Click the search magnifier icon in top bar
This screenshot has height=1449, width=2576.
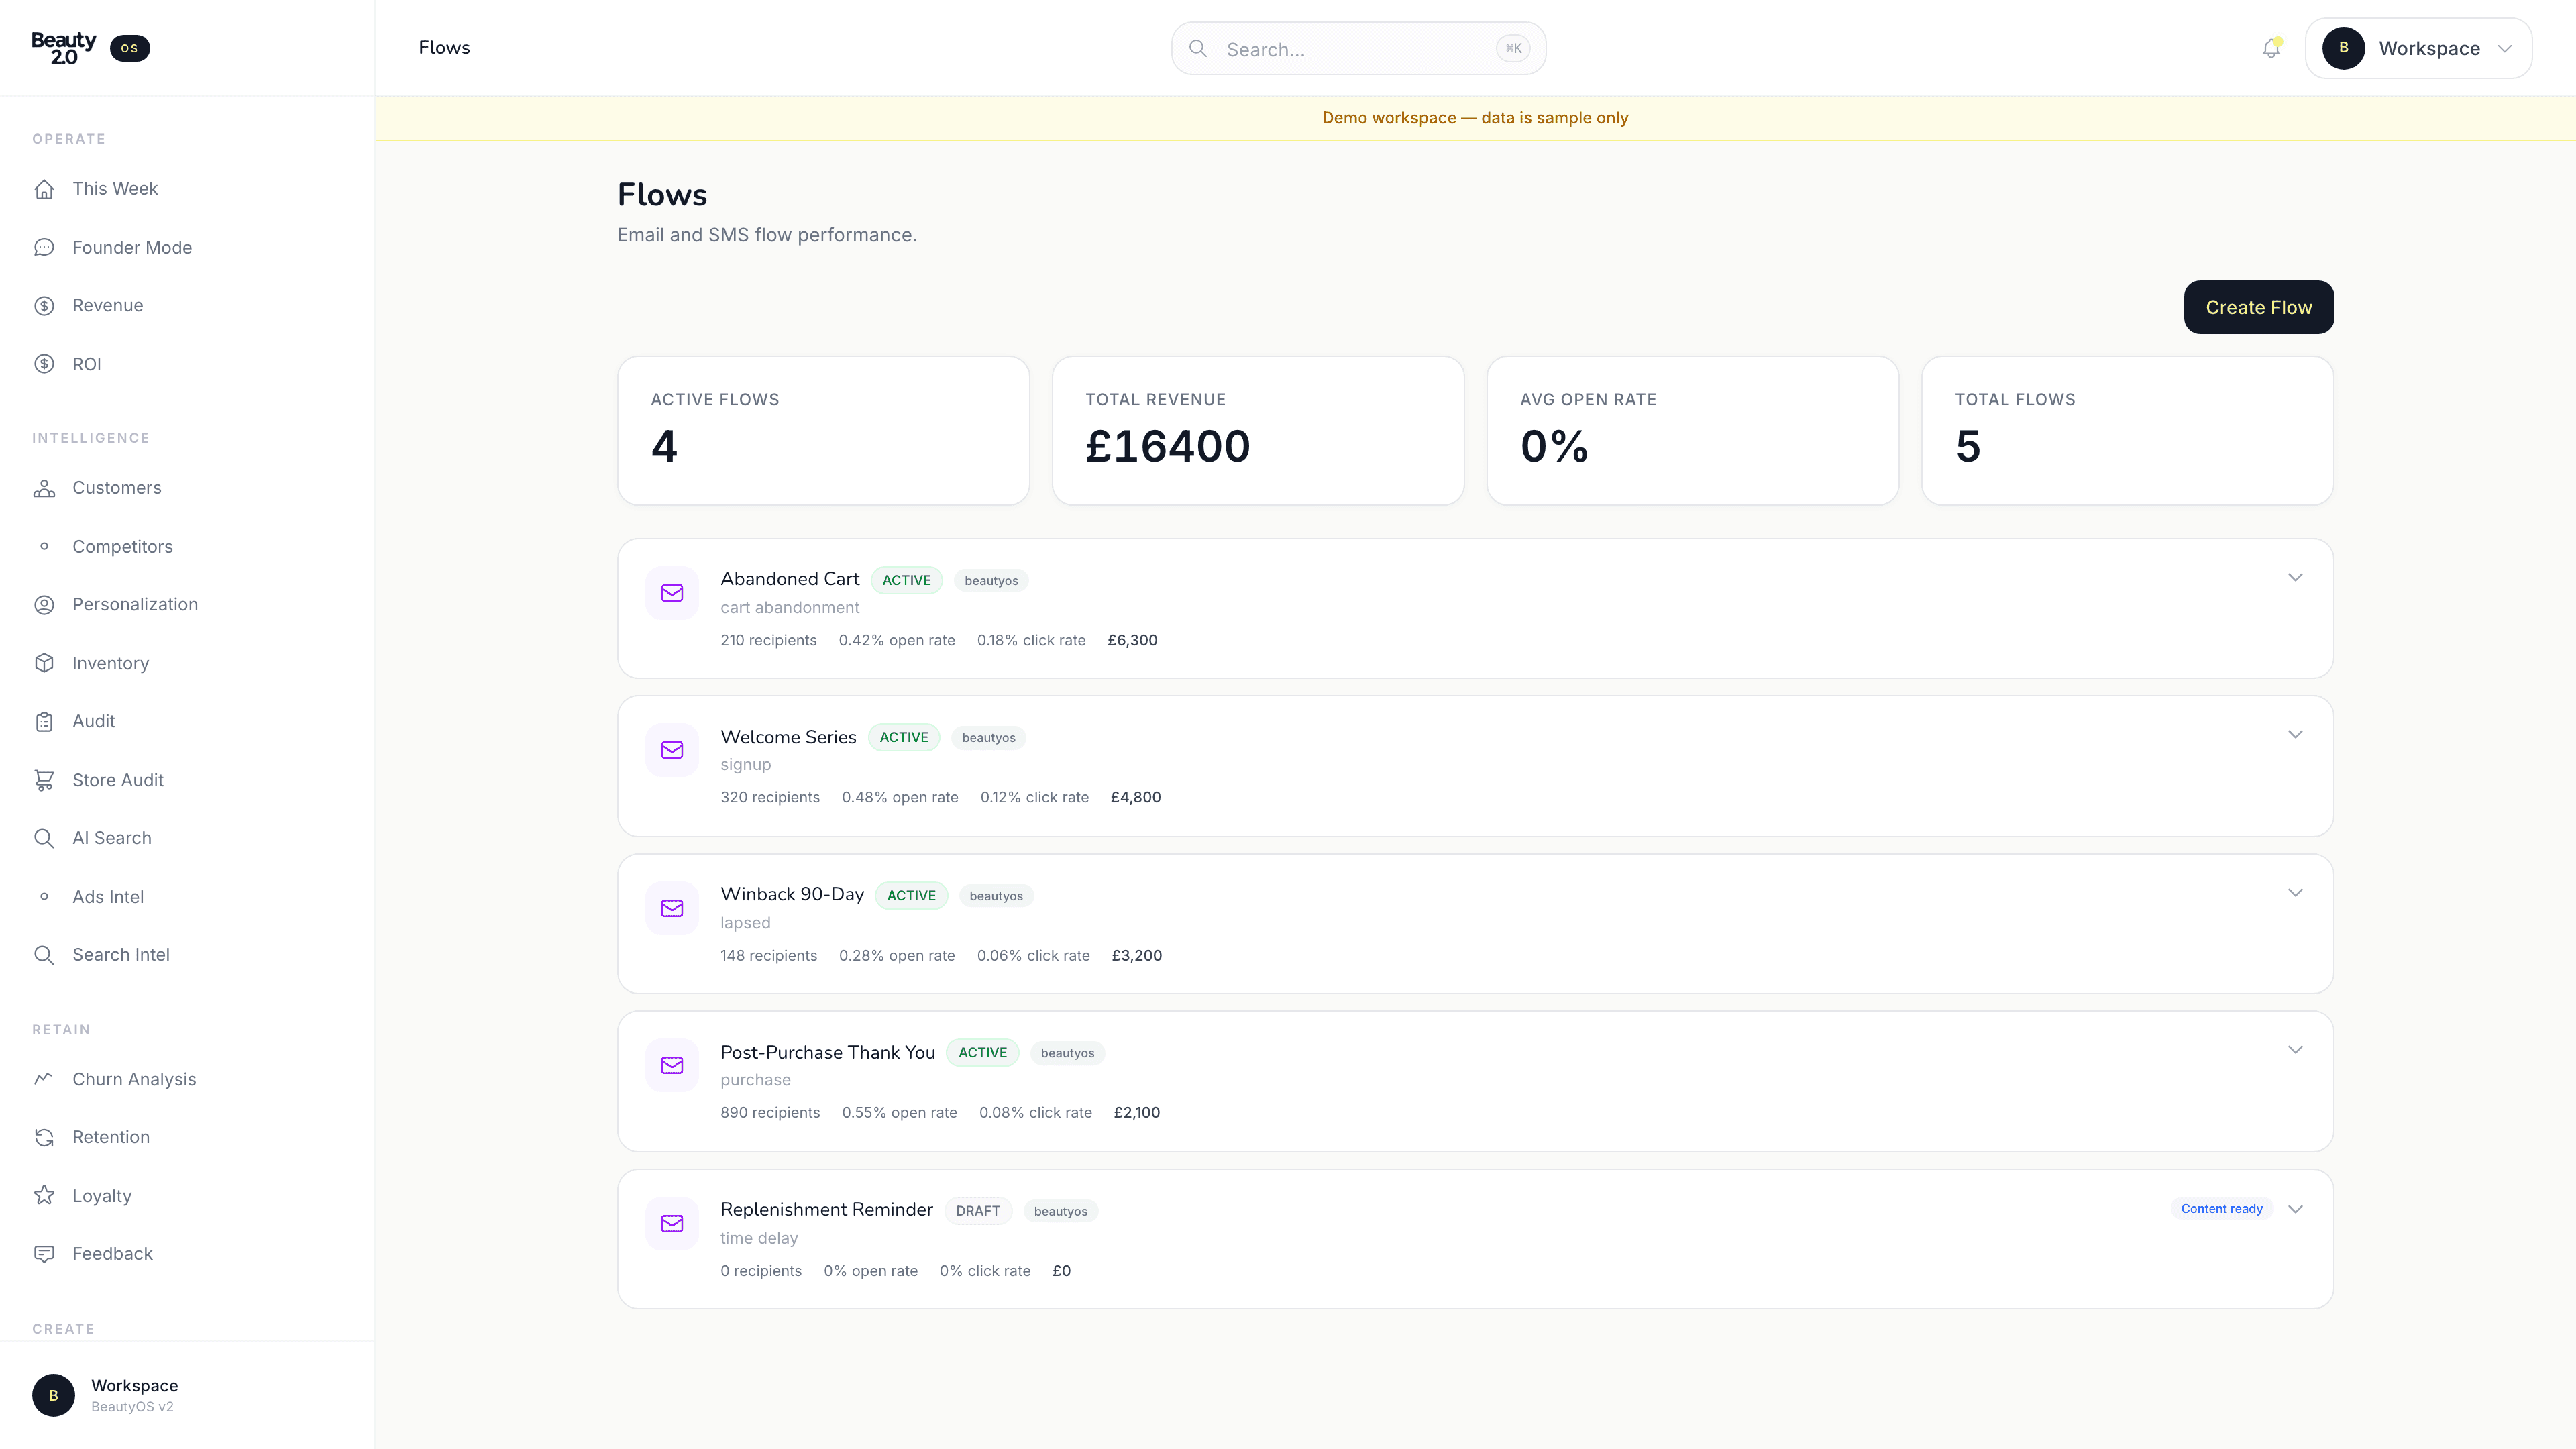(1197, 48)
